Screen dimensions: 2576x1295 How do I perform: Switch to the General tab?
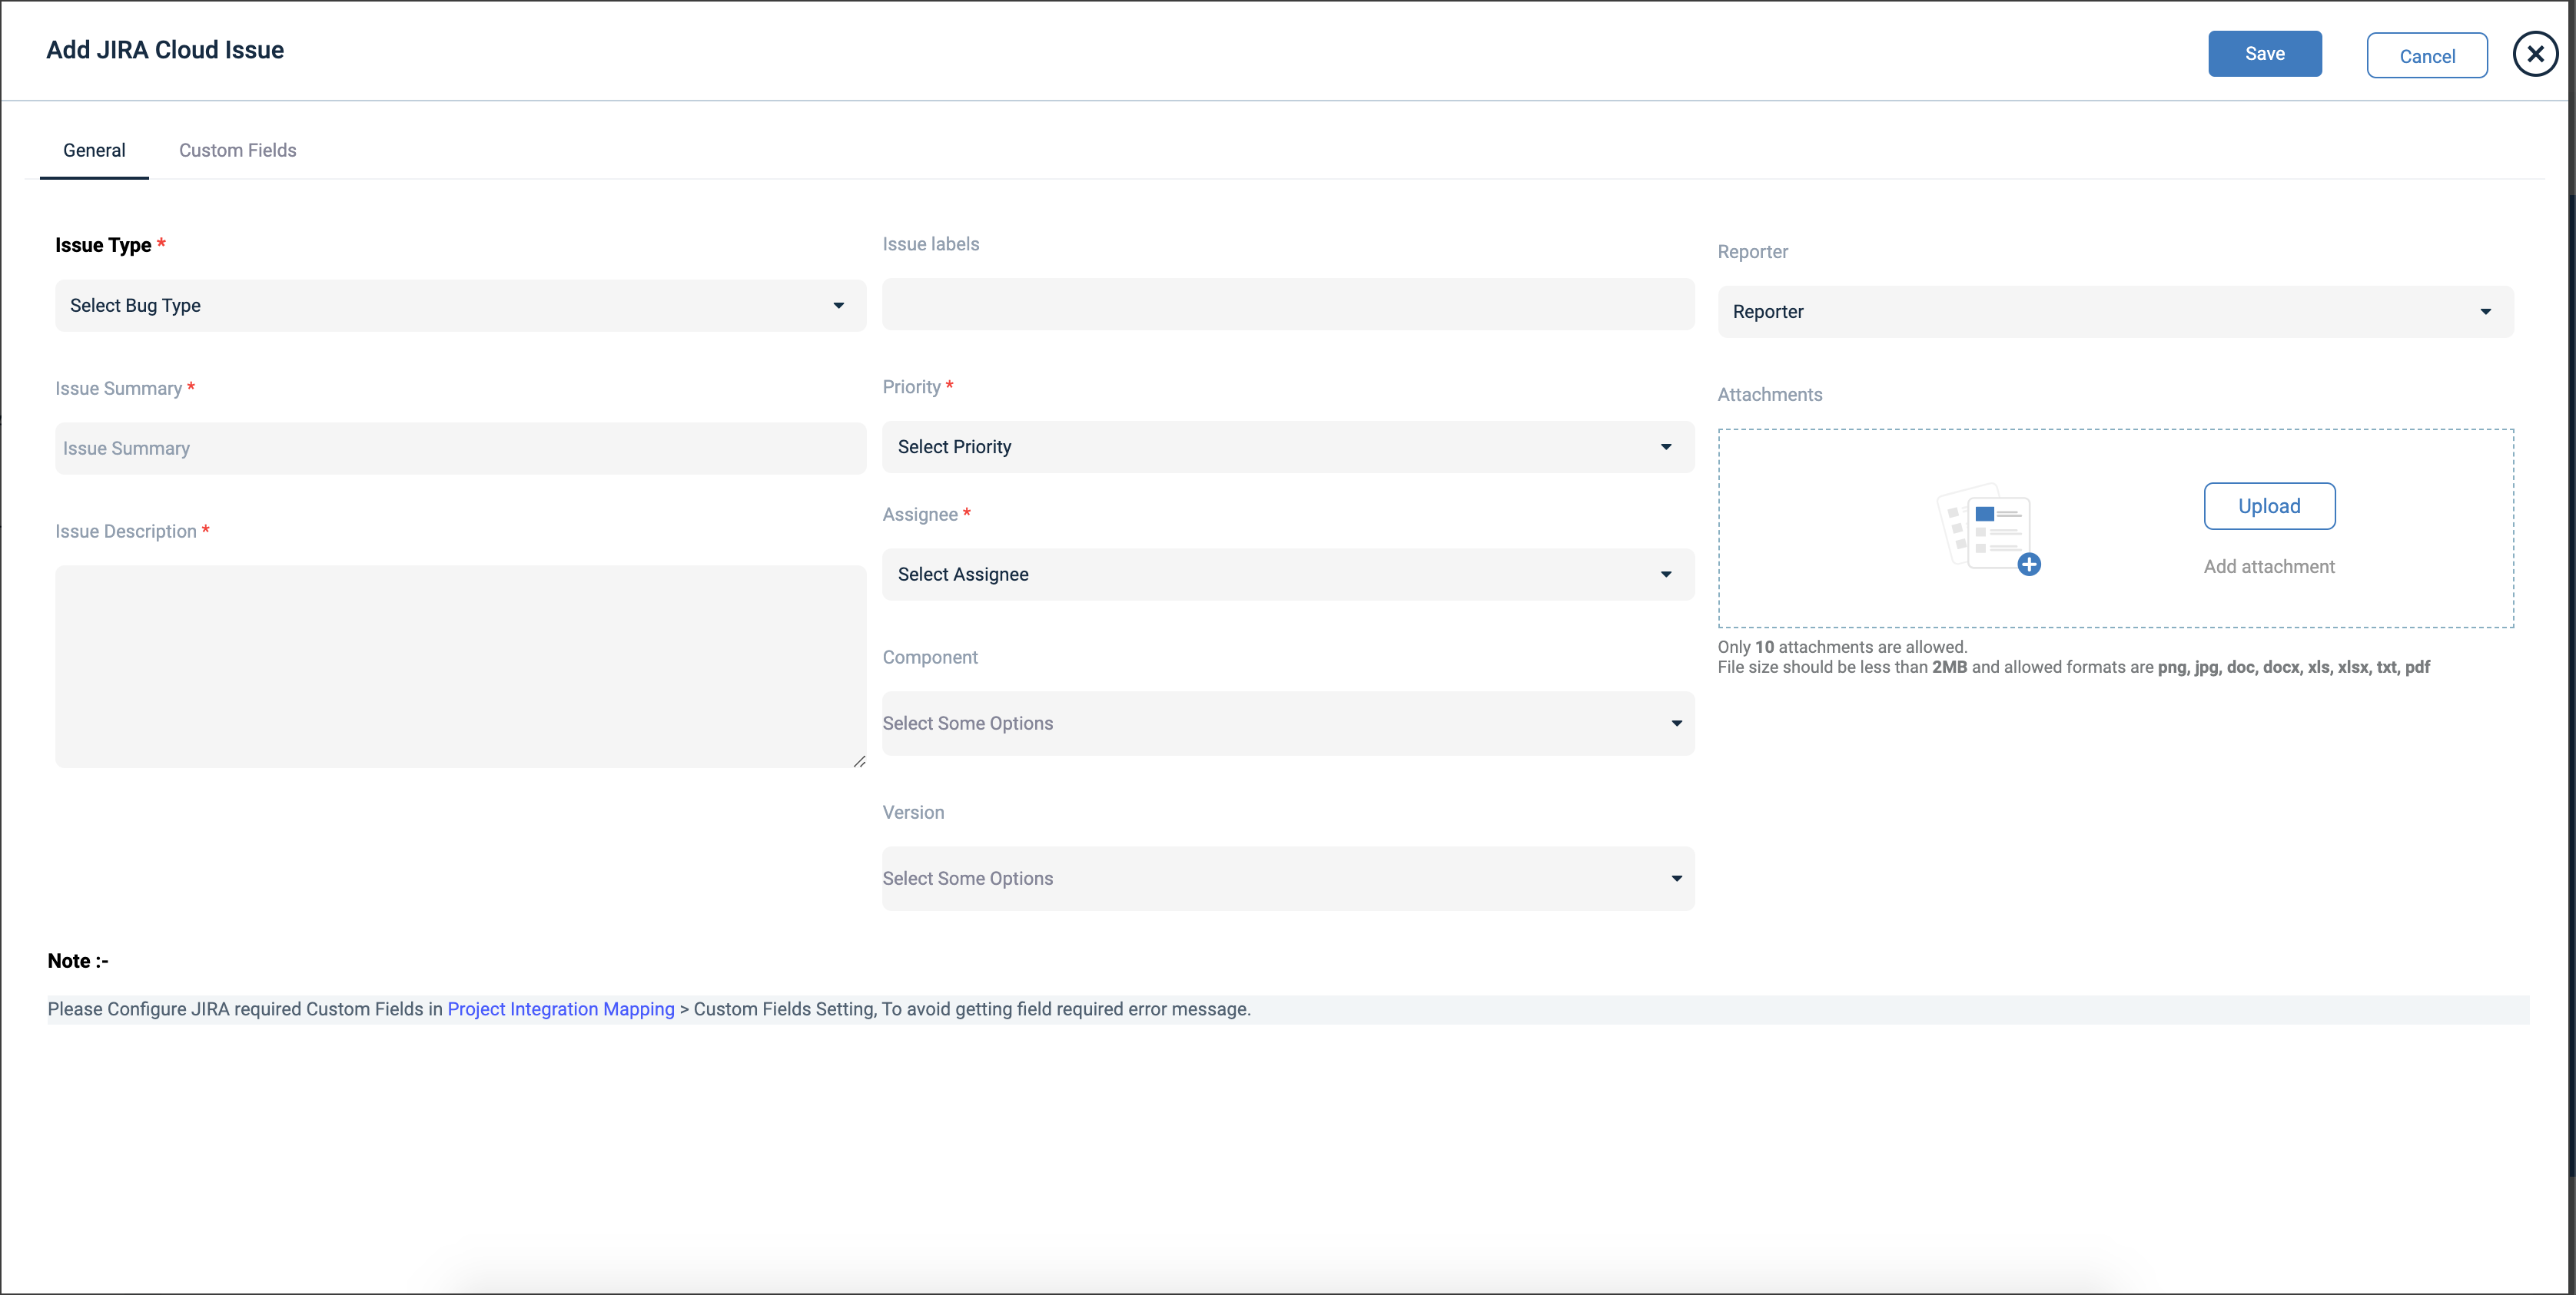pos(94,151)
